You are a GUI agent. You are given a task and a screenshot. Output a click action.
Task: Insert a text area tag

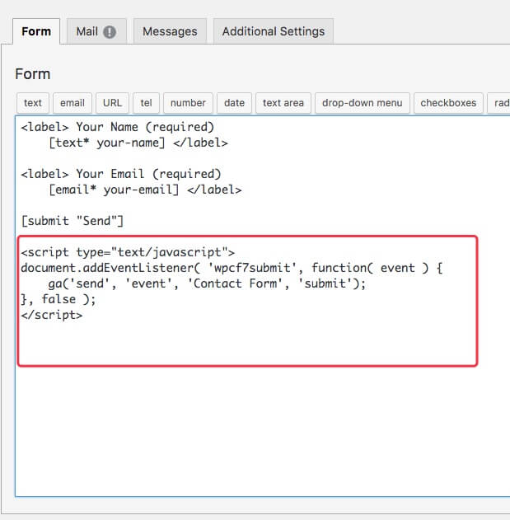[283, 103]
